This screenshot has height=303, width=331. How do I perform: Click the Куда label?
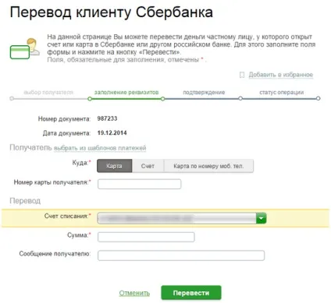pos(81,163)
